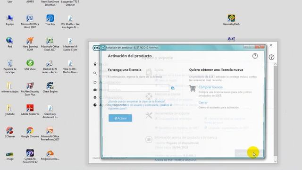This screenshot has width=302, height=170.
Task: Click the shopping cart icon
Action: pyautogui.click(x=193, y=88)
